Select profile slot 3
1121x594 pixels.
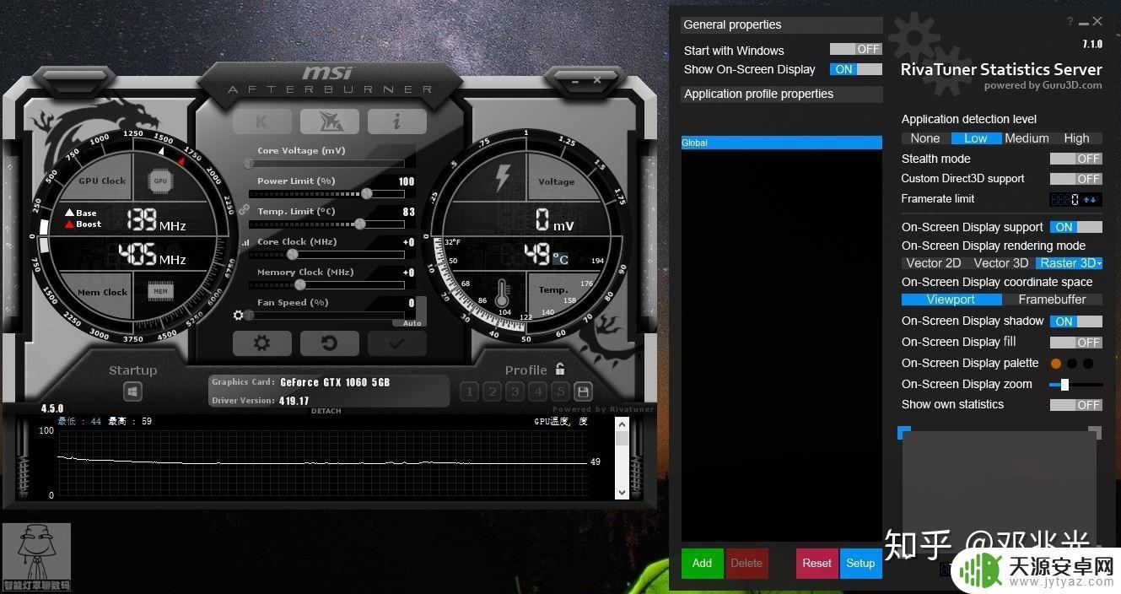[x=515, y=391]
